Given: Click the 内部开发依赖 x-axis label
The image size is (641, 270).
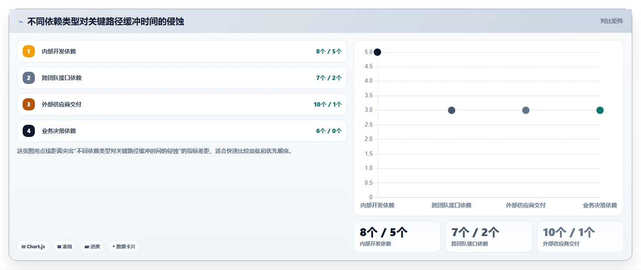Looking at the screenshot, I should (377, 205).
